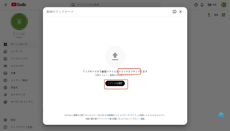Click the YouTube Studio logo
The width and height of the screenshot is (230, 131).
[x=19, y=5]
